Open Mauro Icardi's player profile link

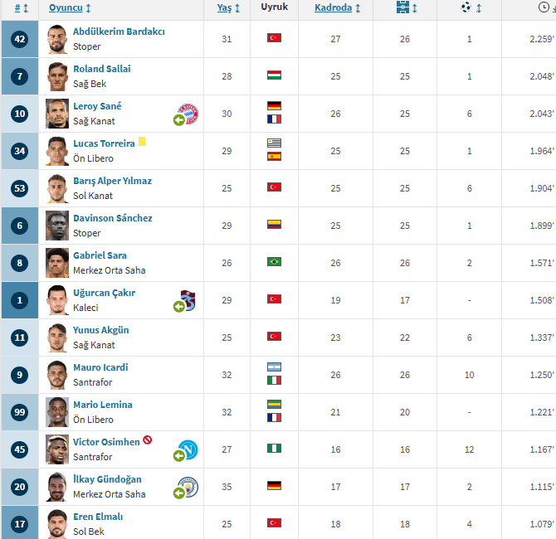click(x=100, y=367)
